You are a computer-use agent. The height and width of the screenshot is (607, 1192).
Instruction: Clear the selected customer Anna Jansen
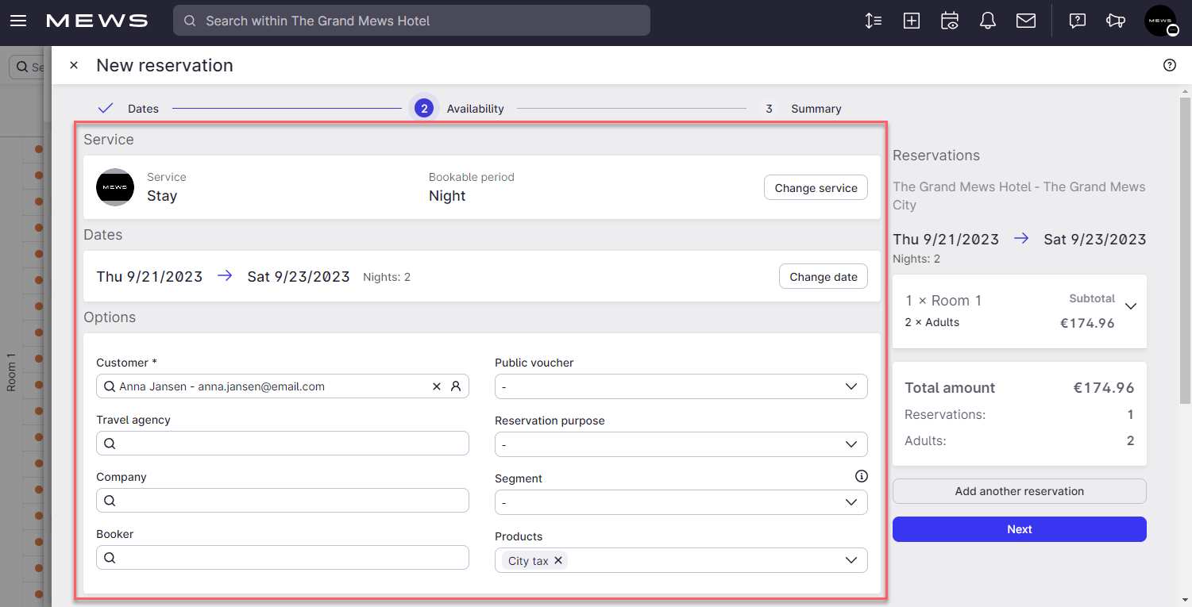click(436, 386)
